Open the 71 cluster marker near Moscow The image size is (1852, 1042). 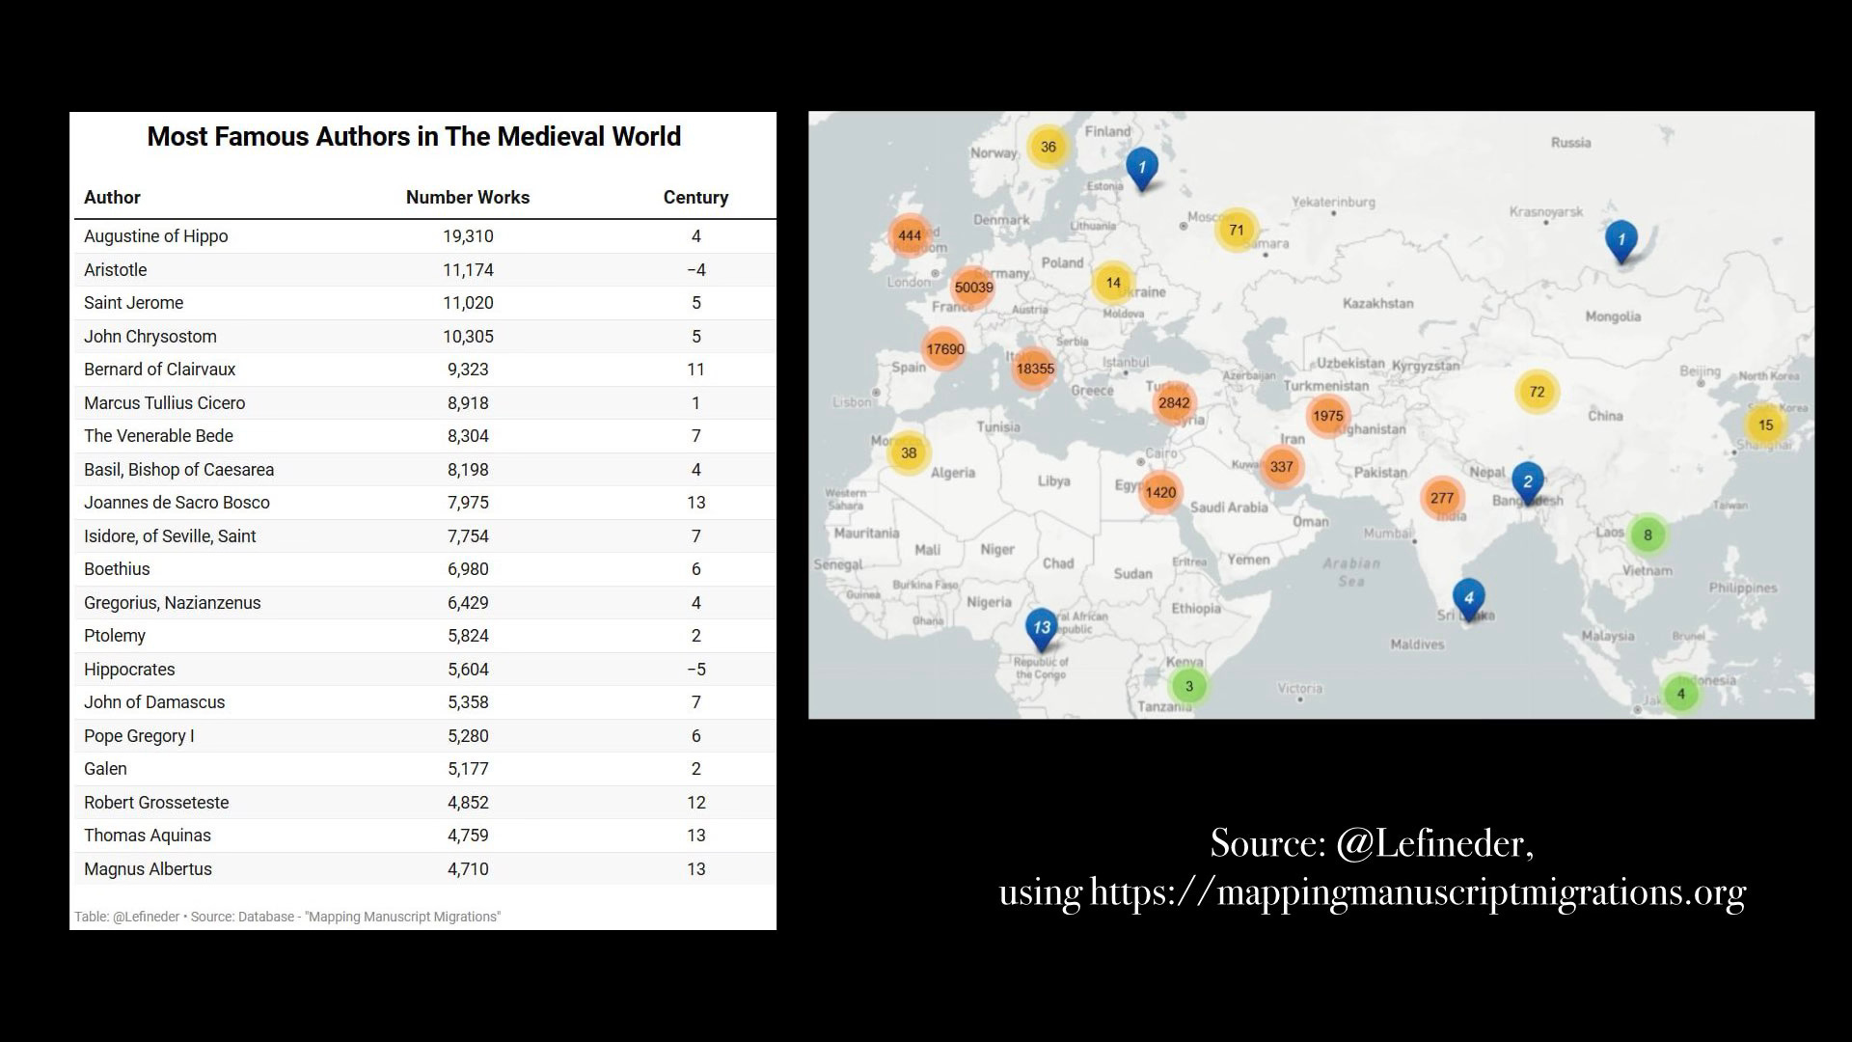tap(1236, 230)
